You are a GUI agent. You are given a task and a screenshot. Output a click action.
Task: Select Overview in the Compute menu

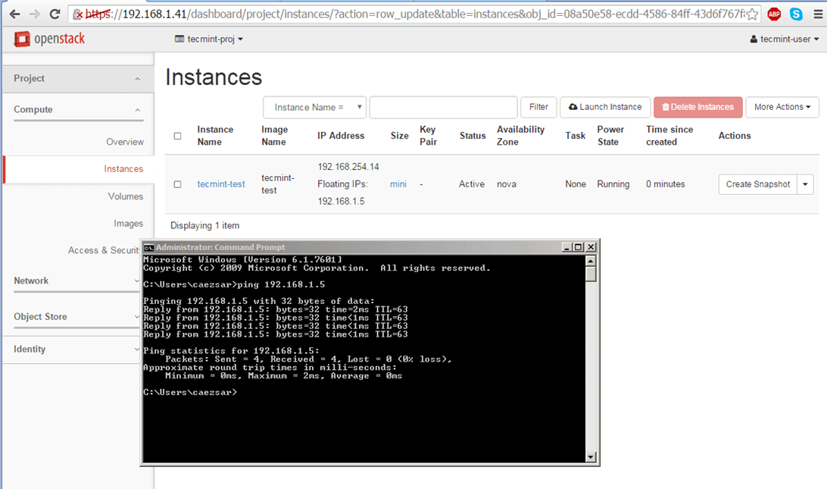coord(124,142)
